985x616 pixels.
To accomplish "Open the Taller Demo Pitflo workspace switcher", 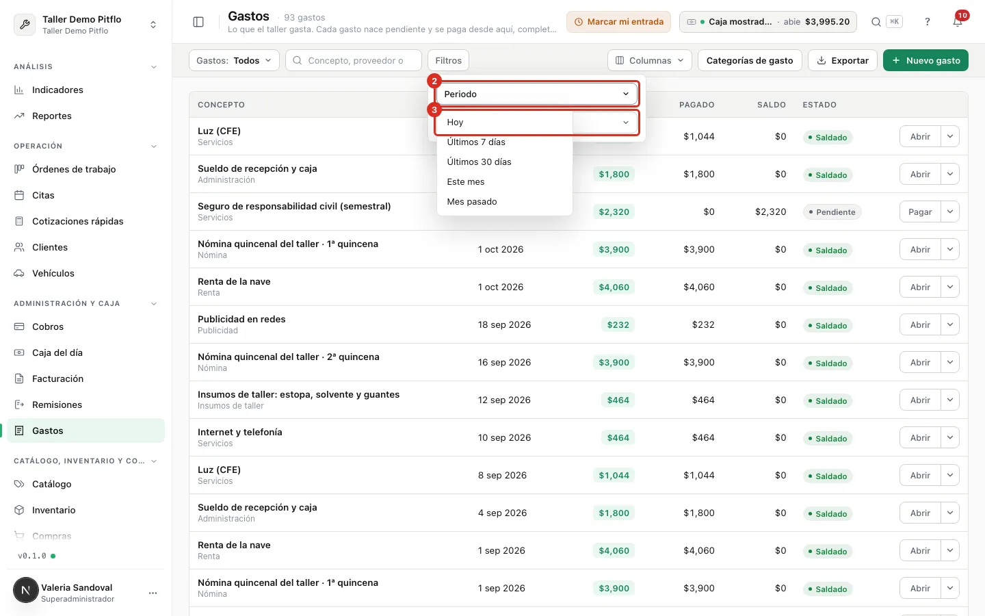I will [86, 25].
